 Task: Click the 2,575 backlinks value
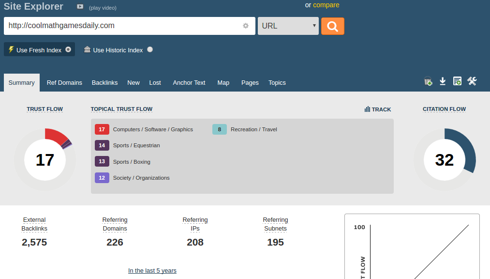[34, 242]
